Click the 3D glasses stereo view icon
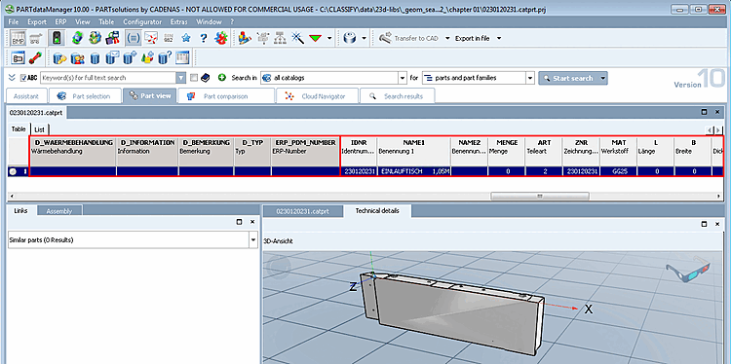This screenshot has width=731, height=364. [687, 270]
